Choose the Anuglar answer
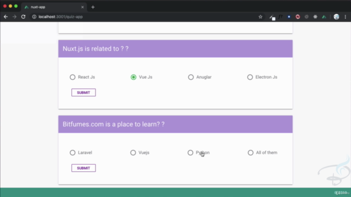 [200, 77]
